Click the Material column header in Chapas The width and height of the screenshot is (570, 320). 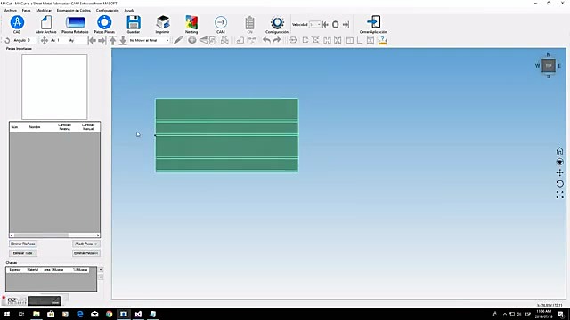pos(33,270)
